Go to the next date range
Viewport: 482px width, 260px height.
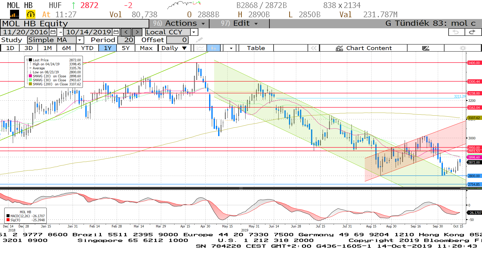pyautogui.click(x=137, y=32)
